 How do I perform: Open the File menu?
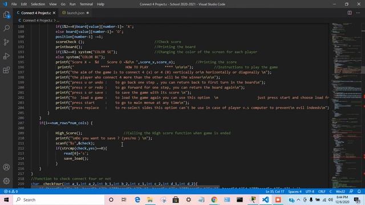(14, 4)
